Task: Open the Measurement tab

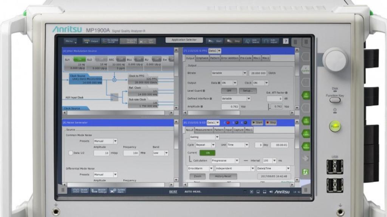Action: click(x=204, y=130)
